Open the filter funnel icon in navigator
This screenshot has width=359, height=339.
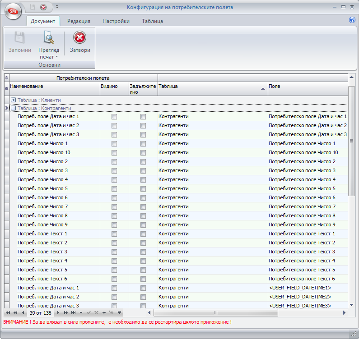[119, 313]
